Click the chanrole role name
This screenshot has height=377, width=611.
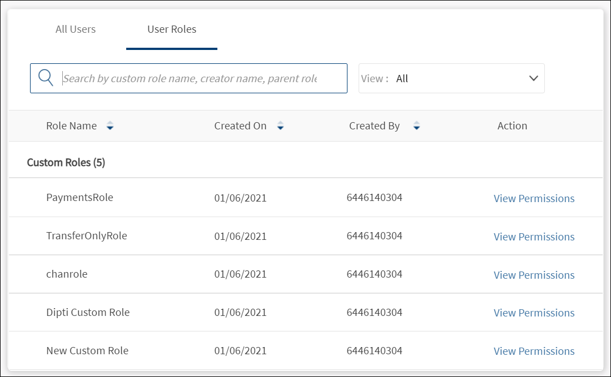point(67,274)
